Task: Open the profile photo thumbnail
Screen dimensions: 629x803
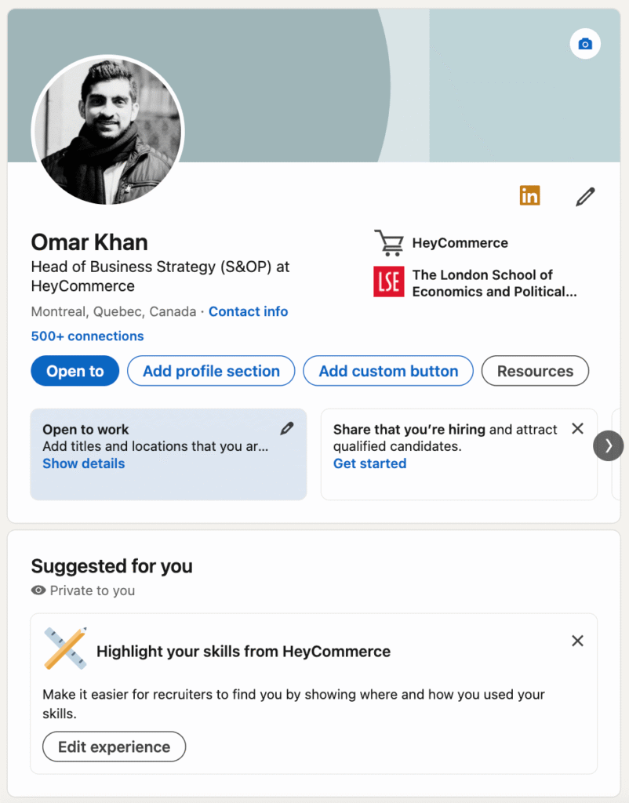Action: 107,130
